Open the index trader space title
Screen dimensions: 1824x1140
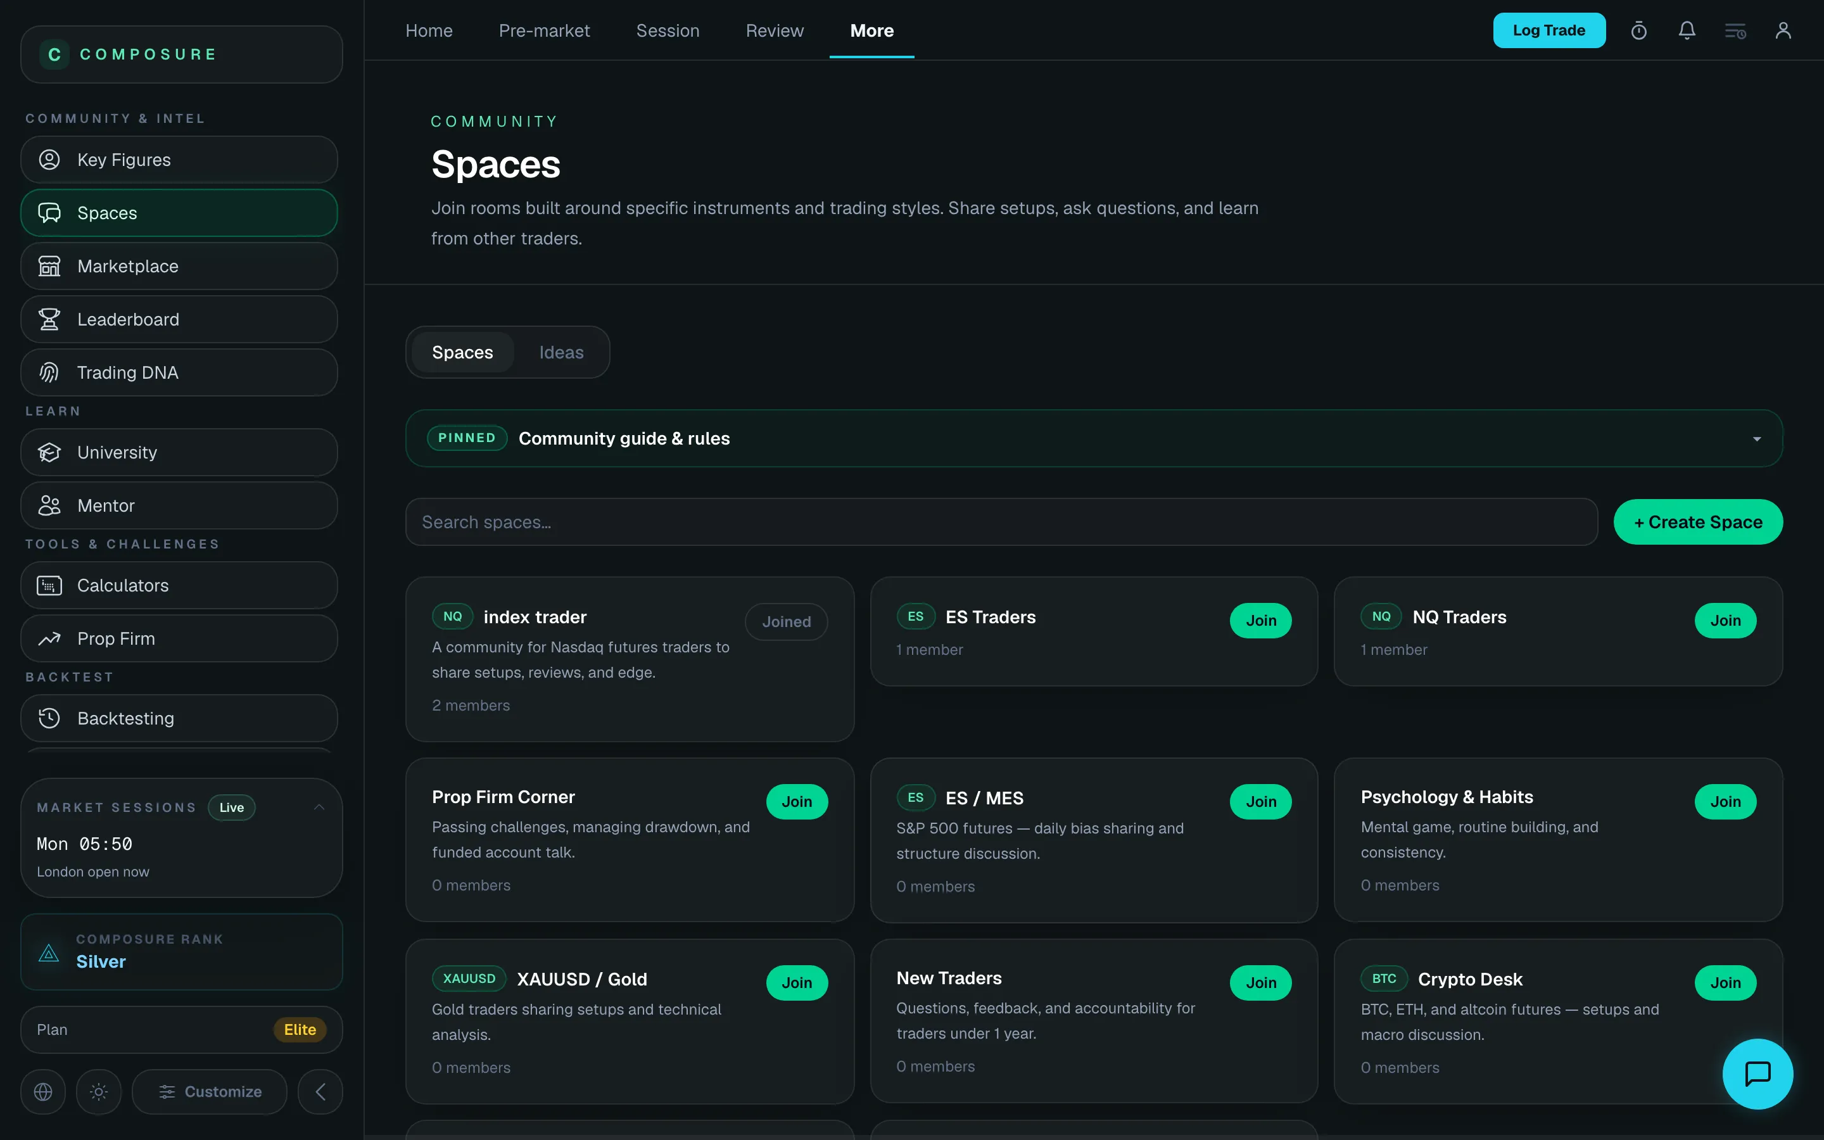535,617
